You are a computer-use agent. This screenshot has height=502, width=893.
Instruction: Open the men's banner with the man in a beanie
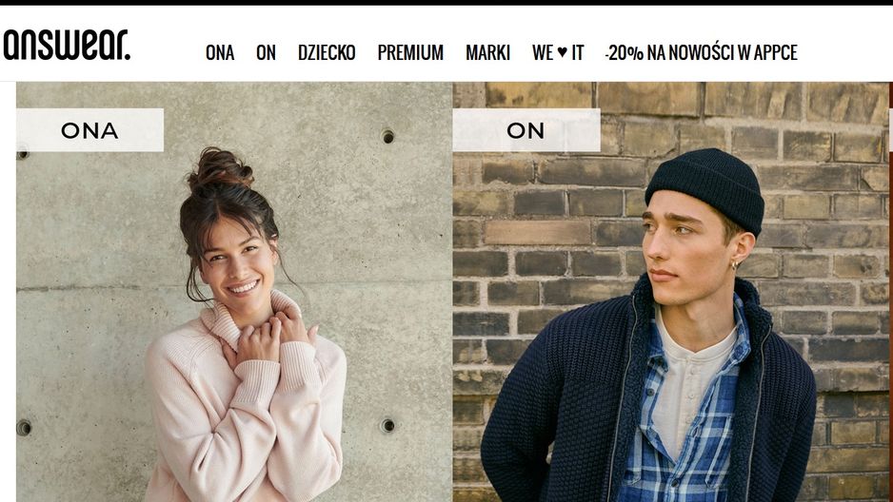coord(670,292)
